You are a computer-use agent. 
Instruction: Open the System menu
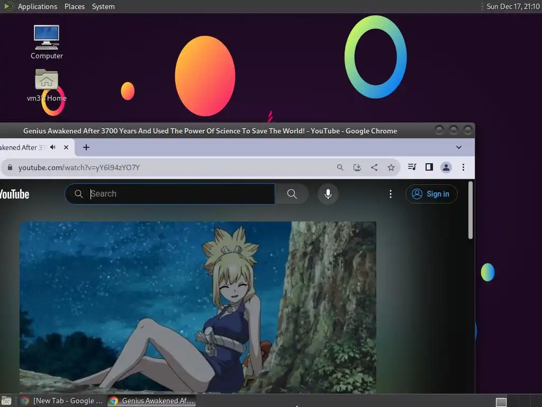[103, 6]
